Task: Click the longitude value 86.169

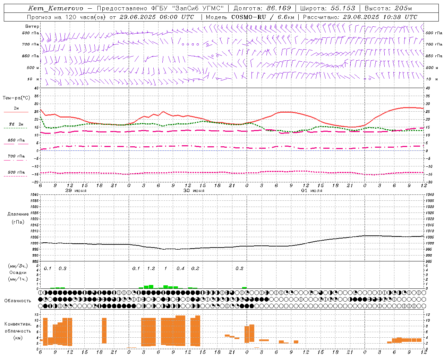Action: tap(279, 8)
